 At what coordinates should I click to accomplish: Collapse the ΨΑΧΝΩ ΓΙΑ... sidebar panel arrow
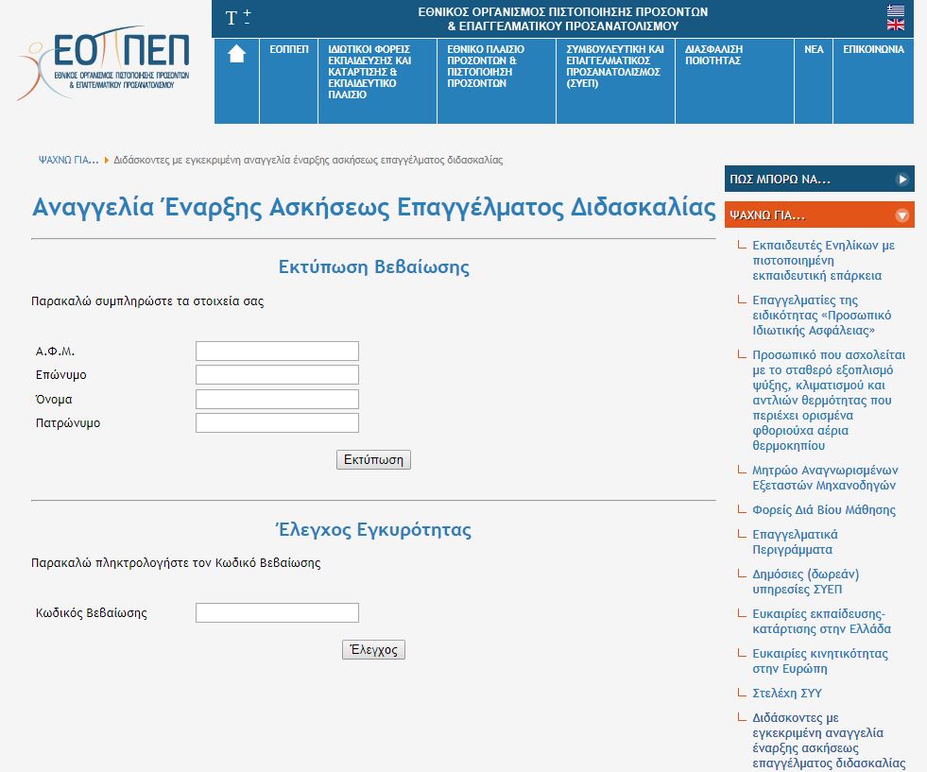(x=901, y=215)
